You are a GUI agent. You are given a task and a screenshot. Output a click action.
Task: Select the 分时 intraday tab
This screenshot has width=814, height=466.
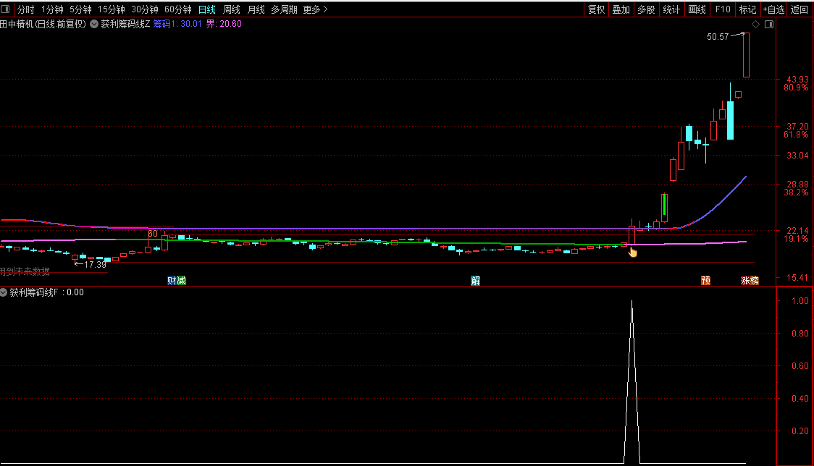click(25, 9)
